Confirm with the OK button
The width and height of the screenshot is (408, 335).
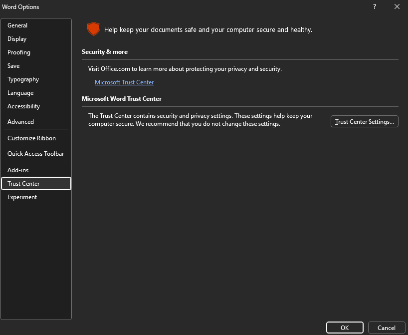[345, 328]
